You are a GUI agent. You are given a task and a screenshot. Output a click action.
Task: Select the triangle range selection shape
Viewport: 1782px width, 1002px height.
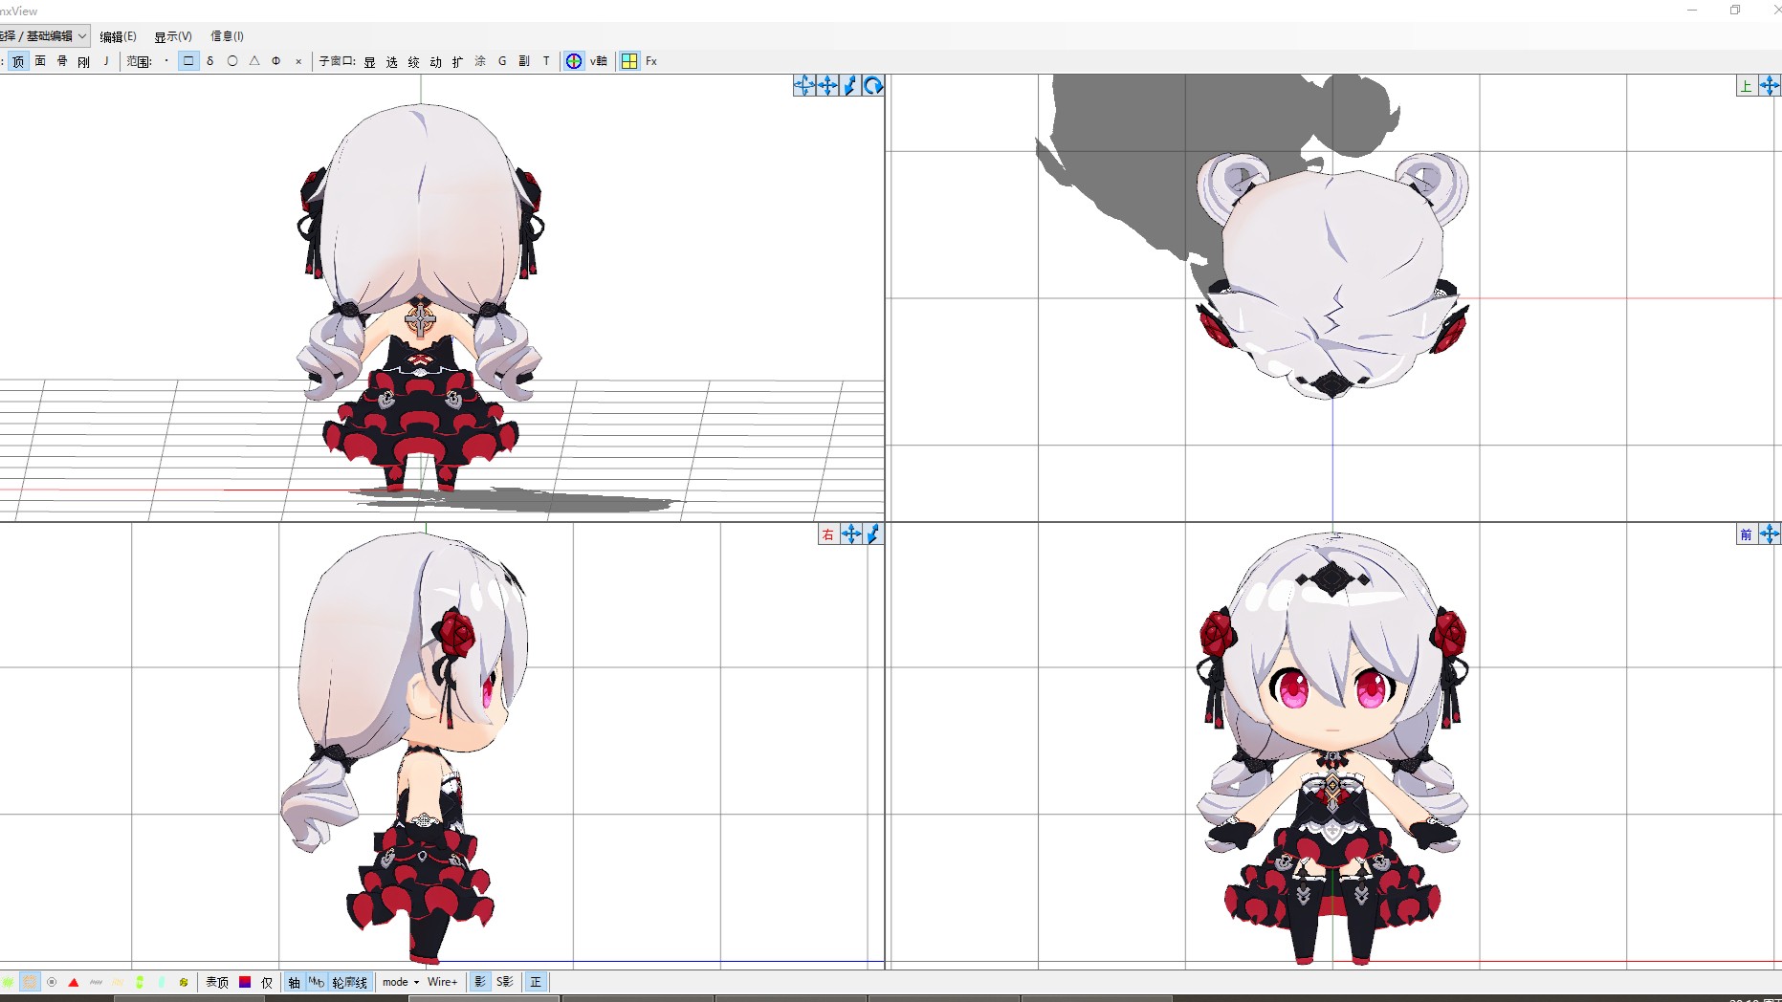click(254, 61)
